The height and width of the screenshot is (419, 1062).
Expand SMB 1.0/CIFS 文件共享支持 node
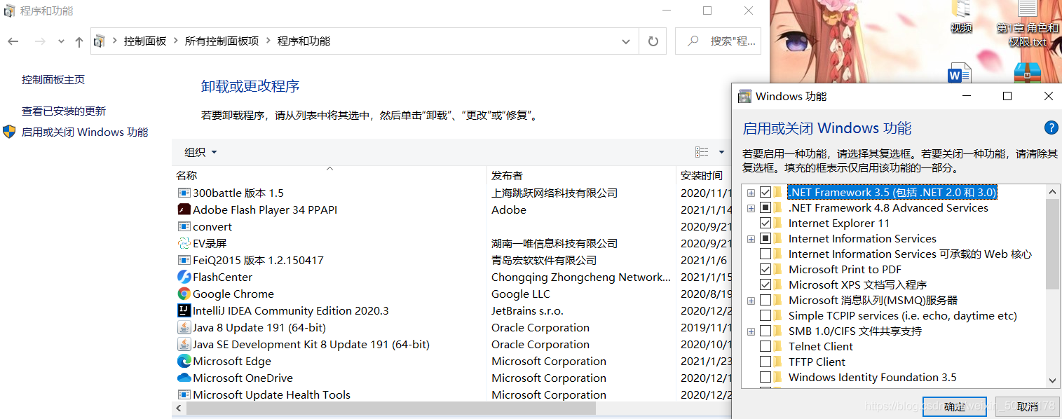[x=751, y=331]
